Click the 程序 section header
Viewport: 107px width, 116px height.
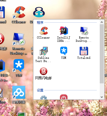point(40,22)
